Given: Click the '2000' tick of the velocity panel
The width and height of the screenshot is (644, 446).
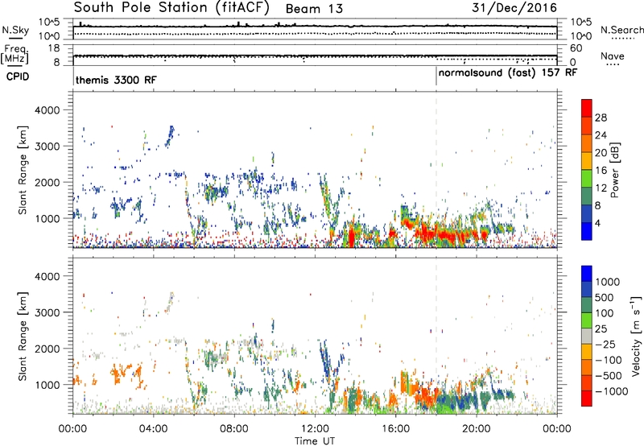Looking at the screenshot, I should (x=47, y=349).
